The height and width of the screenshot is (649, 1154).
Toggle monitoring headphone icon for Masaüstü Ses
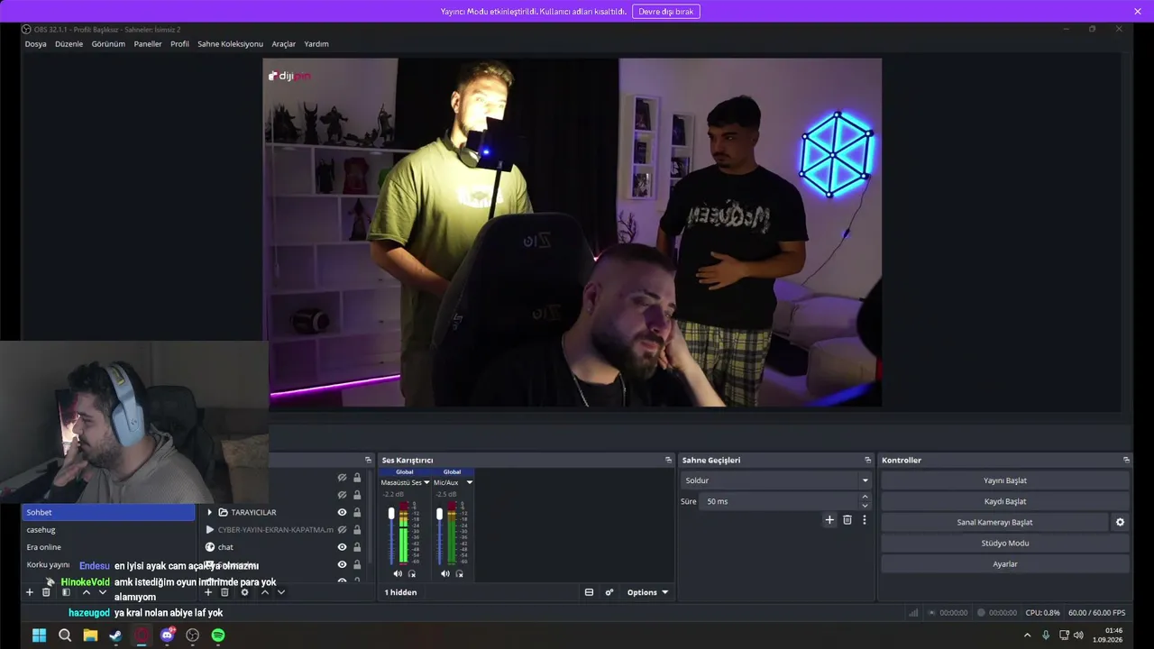click(x=412, y=573)
